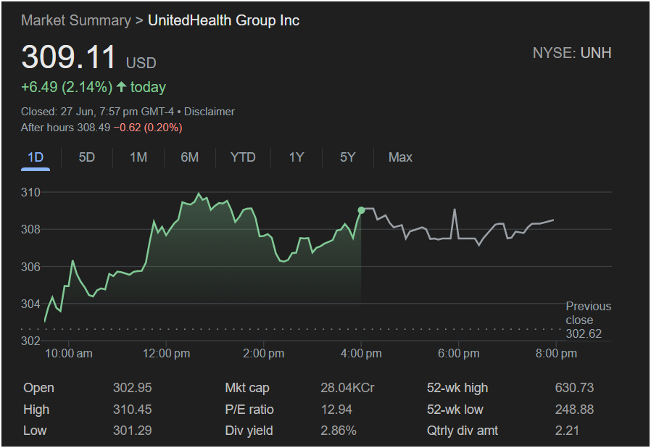Select the YTD range tab
The width and height of the screenshot is (651, 448).
(x=243, y=157)
